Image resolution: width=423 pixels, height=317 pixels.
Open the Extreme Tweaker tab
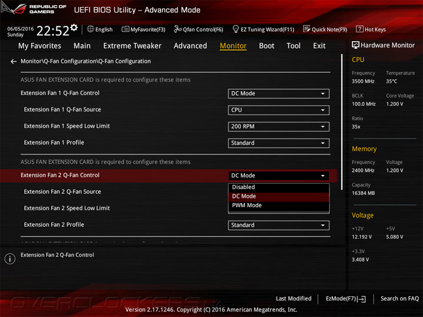(x=132, y=46)
